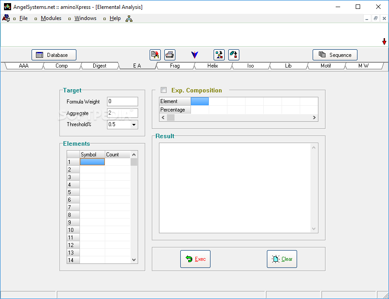Click the aminoXpress app icon in menu bar
The width and height of the screenshot is (389, 299).
click(x=6, y=18)
